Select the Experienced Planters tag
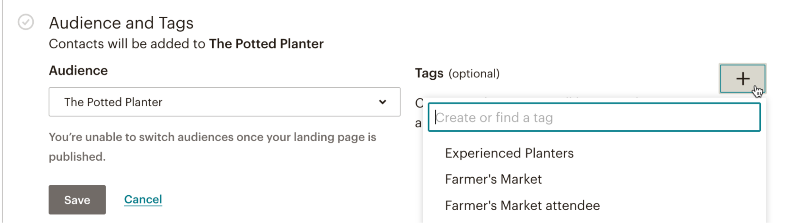794x223 pixels. (x=509, y=153)
